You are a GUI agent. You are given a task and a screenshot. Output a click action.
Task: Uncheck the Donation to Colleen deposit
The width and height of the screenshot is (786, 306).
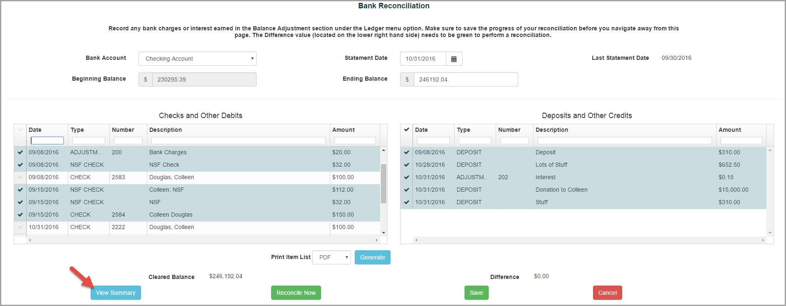click(406, 190)
